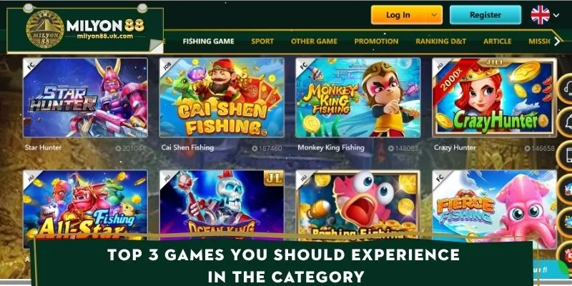Click the Milyon88 round gold logo
The width and height of the screenshot is (572, 286).
pos(45,29)
